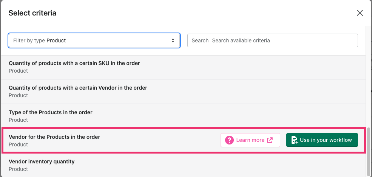The width and height of the screenshot is (372, 177).
Task: Click the external link icon beside Learn more
Action: [270, 140]
